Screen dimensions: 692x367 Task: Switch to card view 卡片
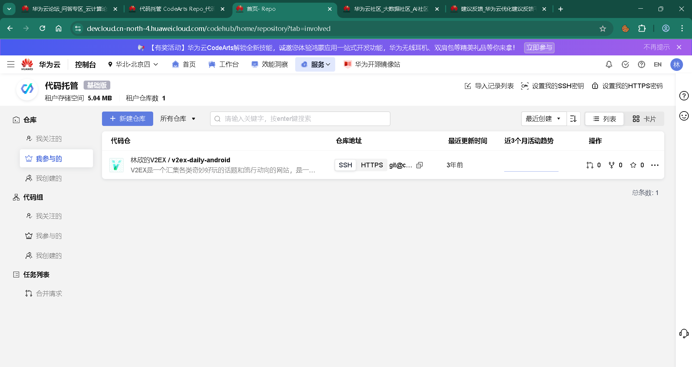[644, 119]
